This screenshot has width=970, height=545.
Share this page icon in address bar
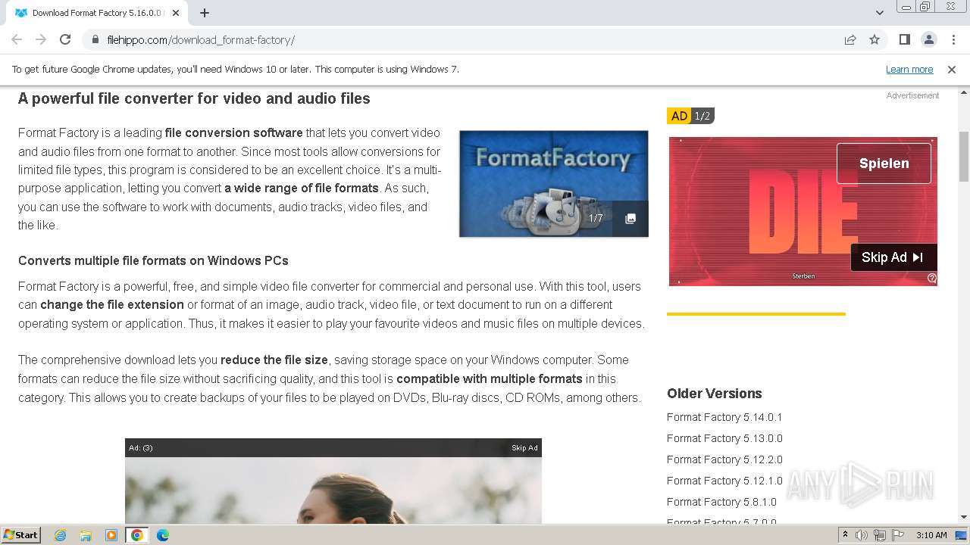tap(850, 39)
